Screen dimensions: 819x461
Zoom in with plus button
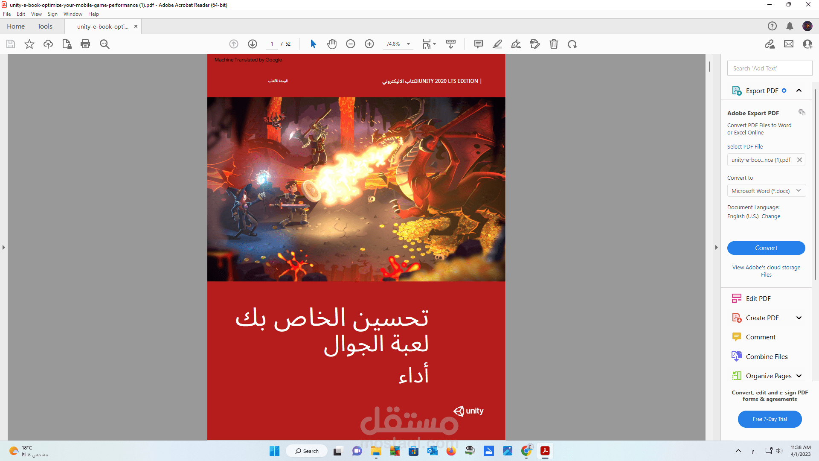(x=369, y=44)
